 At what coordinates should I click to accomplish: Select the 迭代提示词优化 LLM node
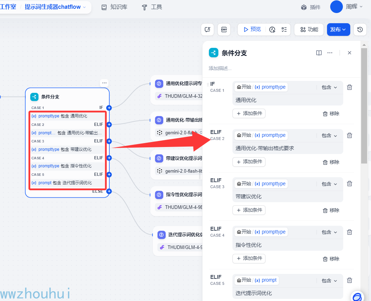(178, 241)
